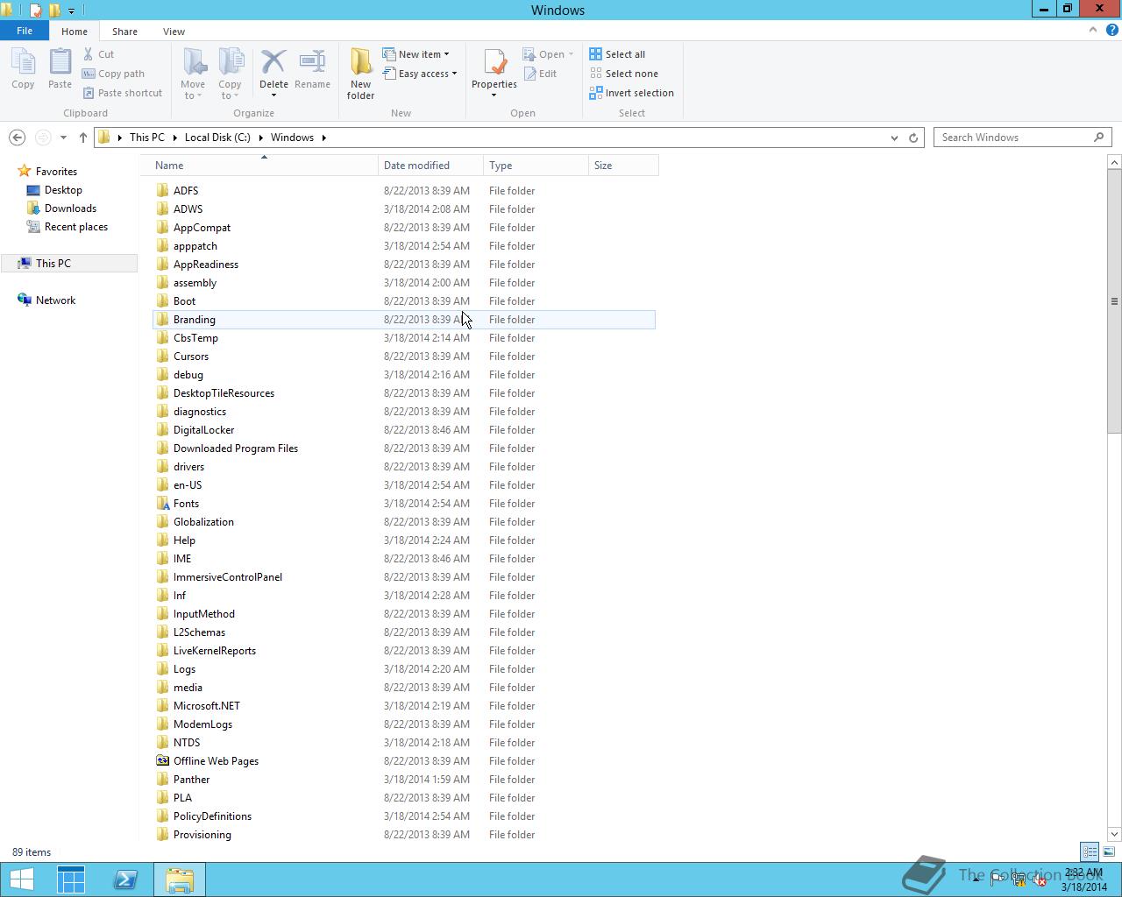
Task: Click the Paste icon in the ribbon
Action: [x=60, y=63]
